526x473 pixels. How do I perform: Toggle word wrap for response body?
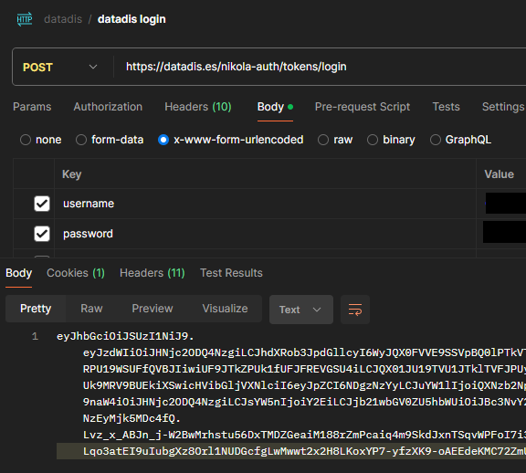point(355,310)
